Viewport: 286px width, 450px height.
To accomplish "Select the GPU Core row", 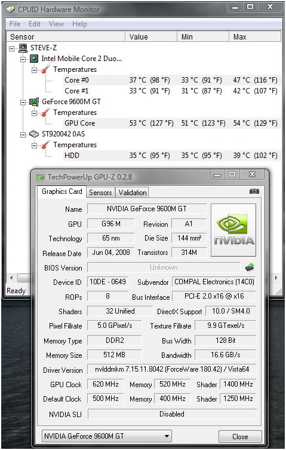I will [171, 123].
